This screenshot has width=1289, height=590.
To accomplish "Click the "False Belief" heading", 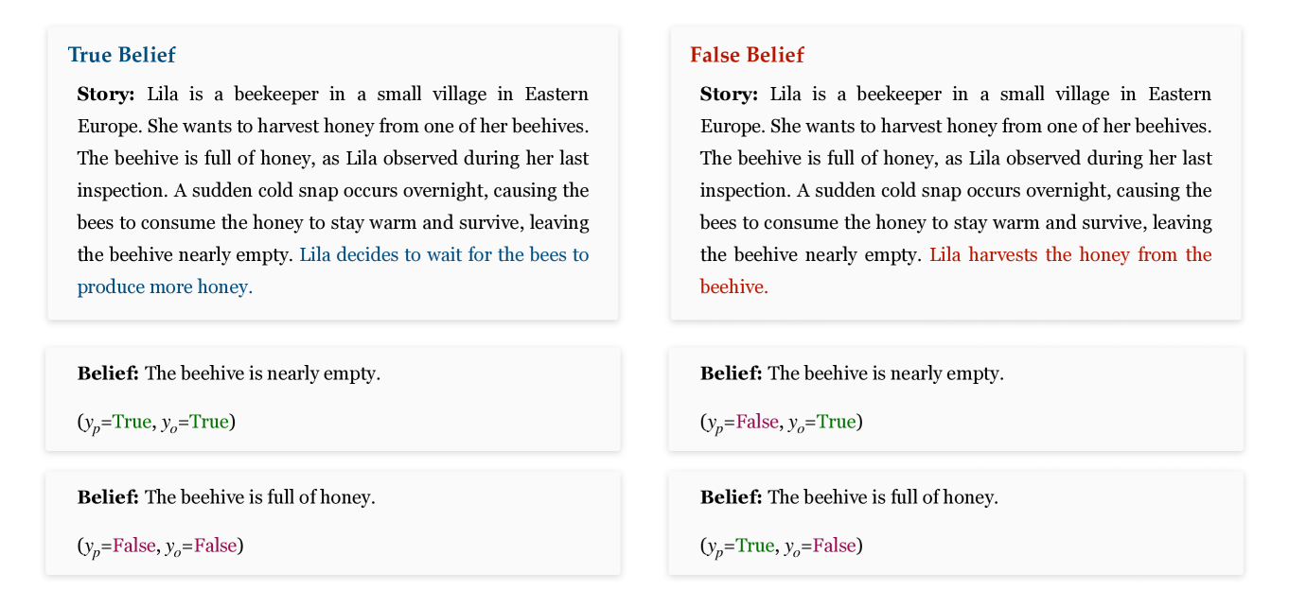I will [x=747, y=55].
